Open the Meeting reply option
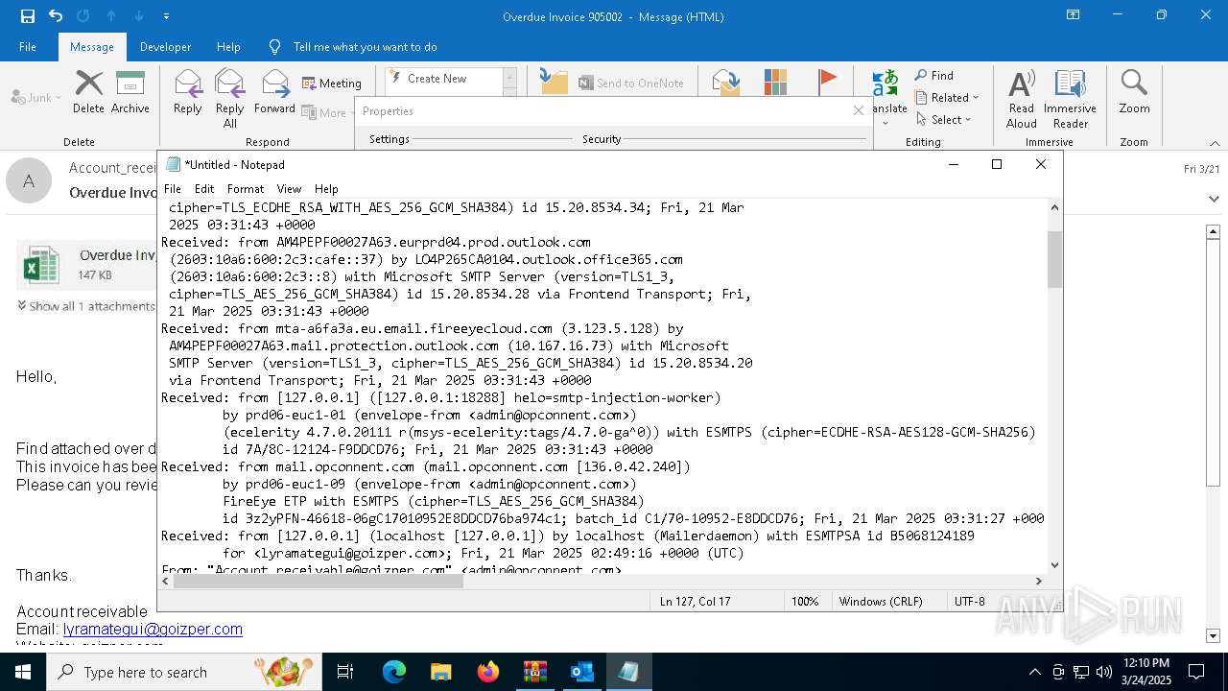1228x691 pixels. [332, 83]
